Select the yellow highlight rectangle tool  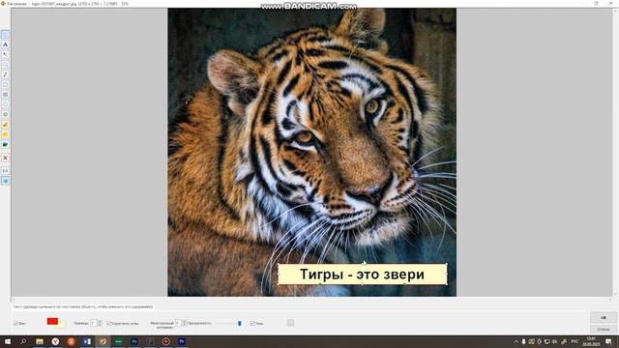[x=5, y=134]
